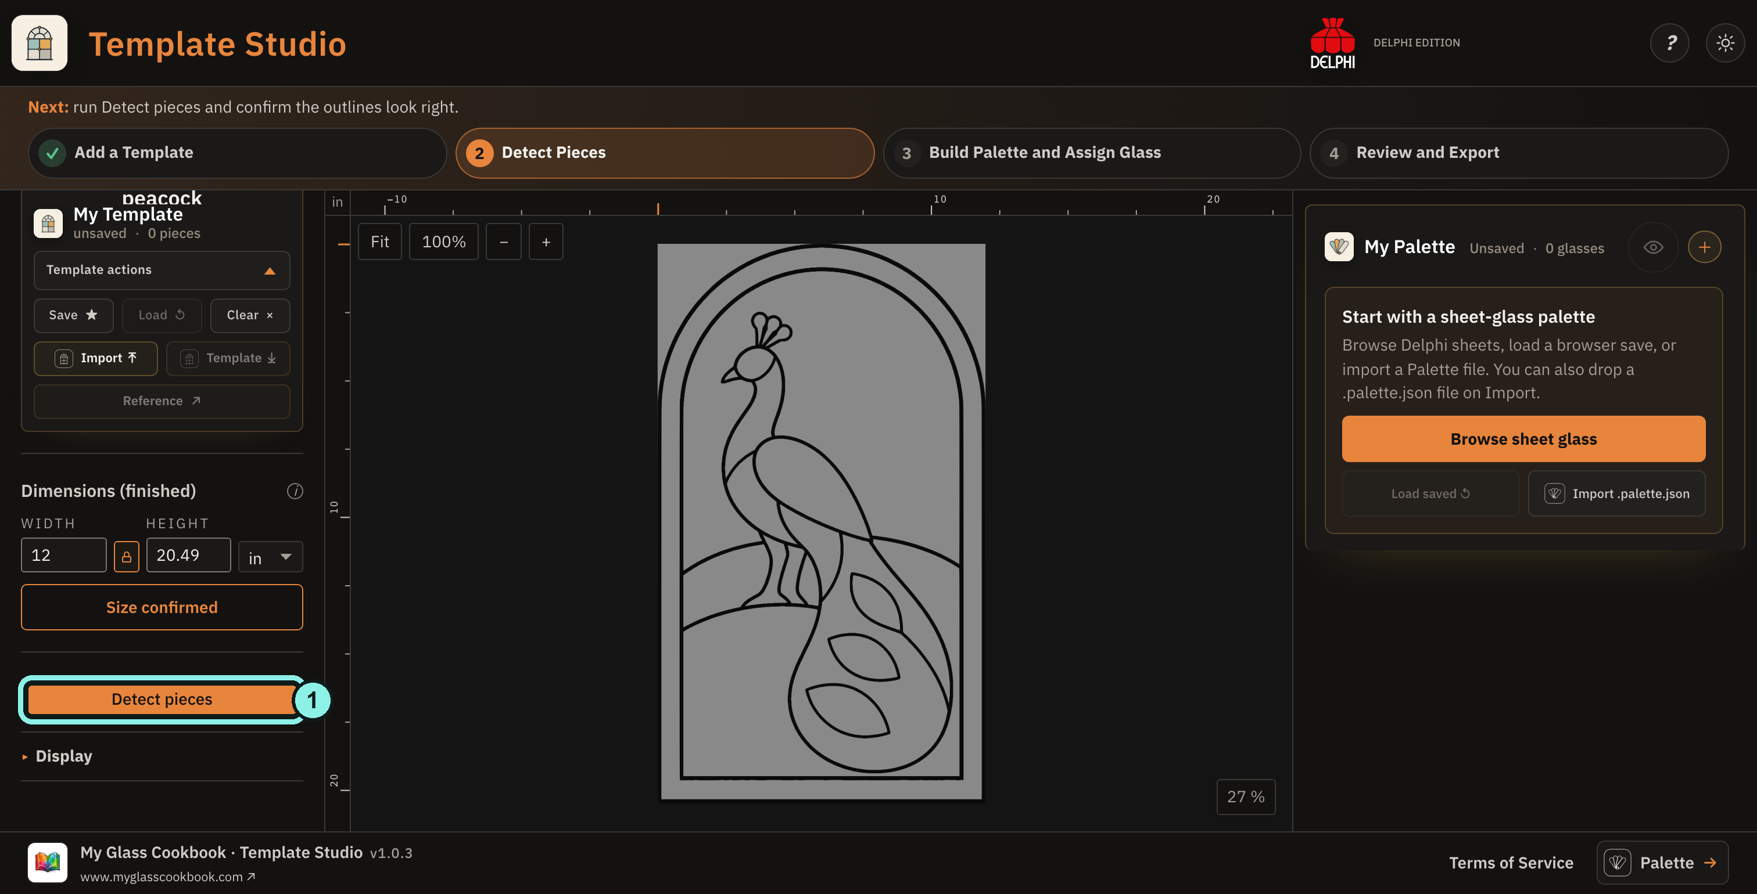Screen dimensions: 1757x894
Task: Open Terms of Service link
Action: coord(1511,863)
